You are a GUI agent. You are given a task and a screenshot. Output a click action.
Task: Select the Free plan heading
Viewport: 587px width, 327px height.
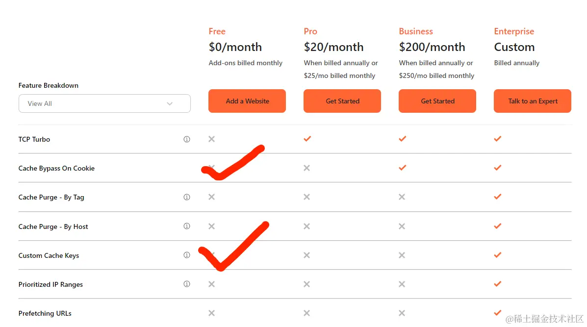click(217, 31)
